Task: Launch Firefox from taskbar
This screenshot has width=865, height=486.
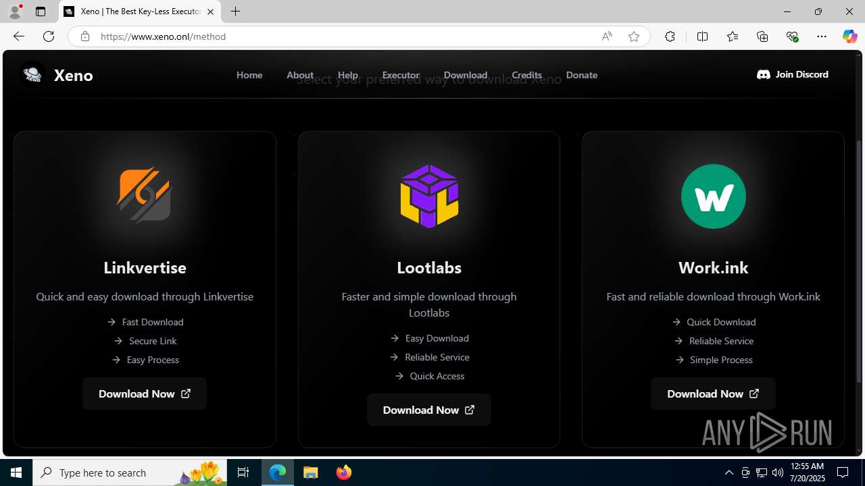Action: click(x=344, y=473)
